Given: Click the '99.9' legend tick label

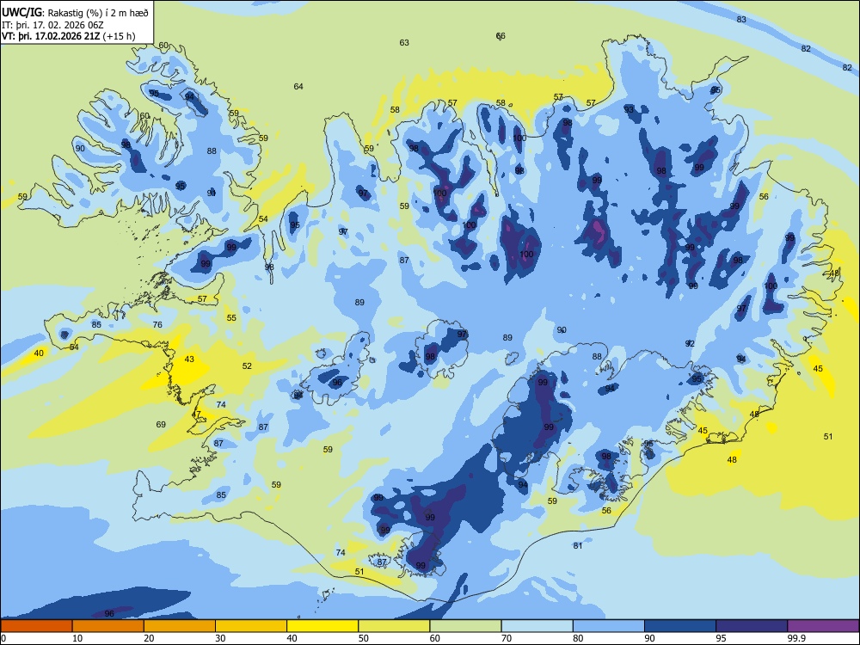Looking at the screenshot, I should pos(796,638).
